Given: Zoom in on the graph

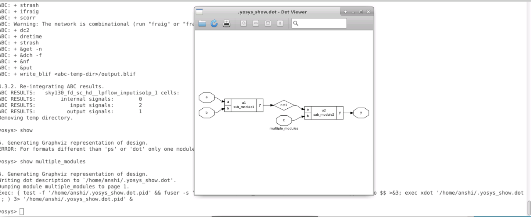Looking at the screenshot, I should (243, 24).
